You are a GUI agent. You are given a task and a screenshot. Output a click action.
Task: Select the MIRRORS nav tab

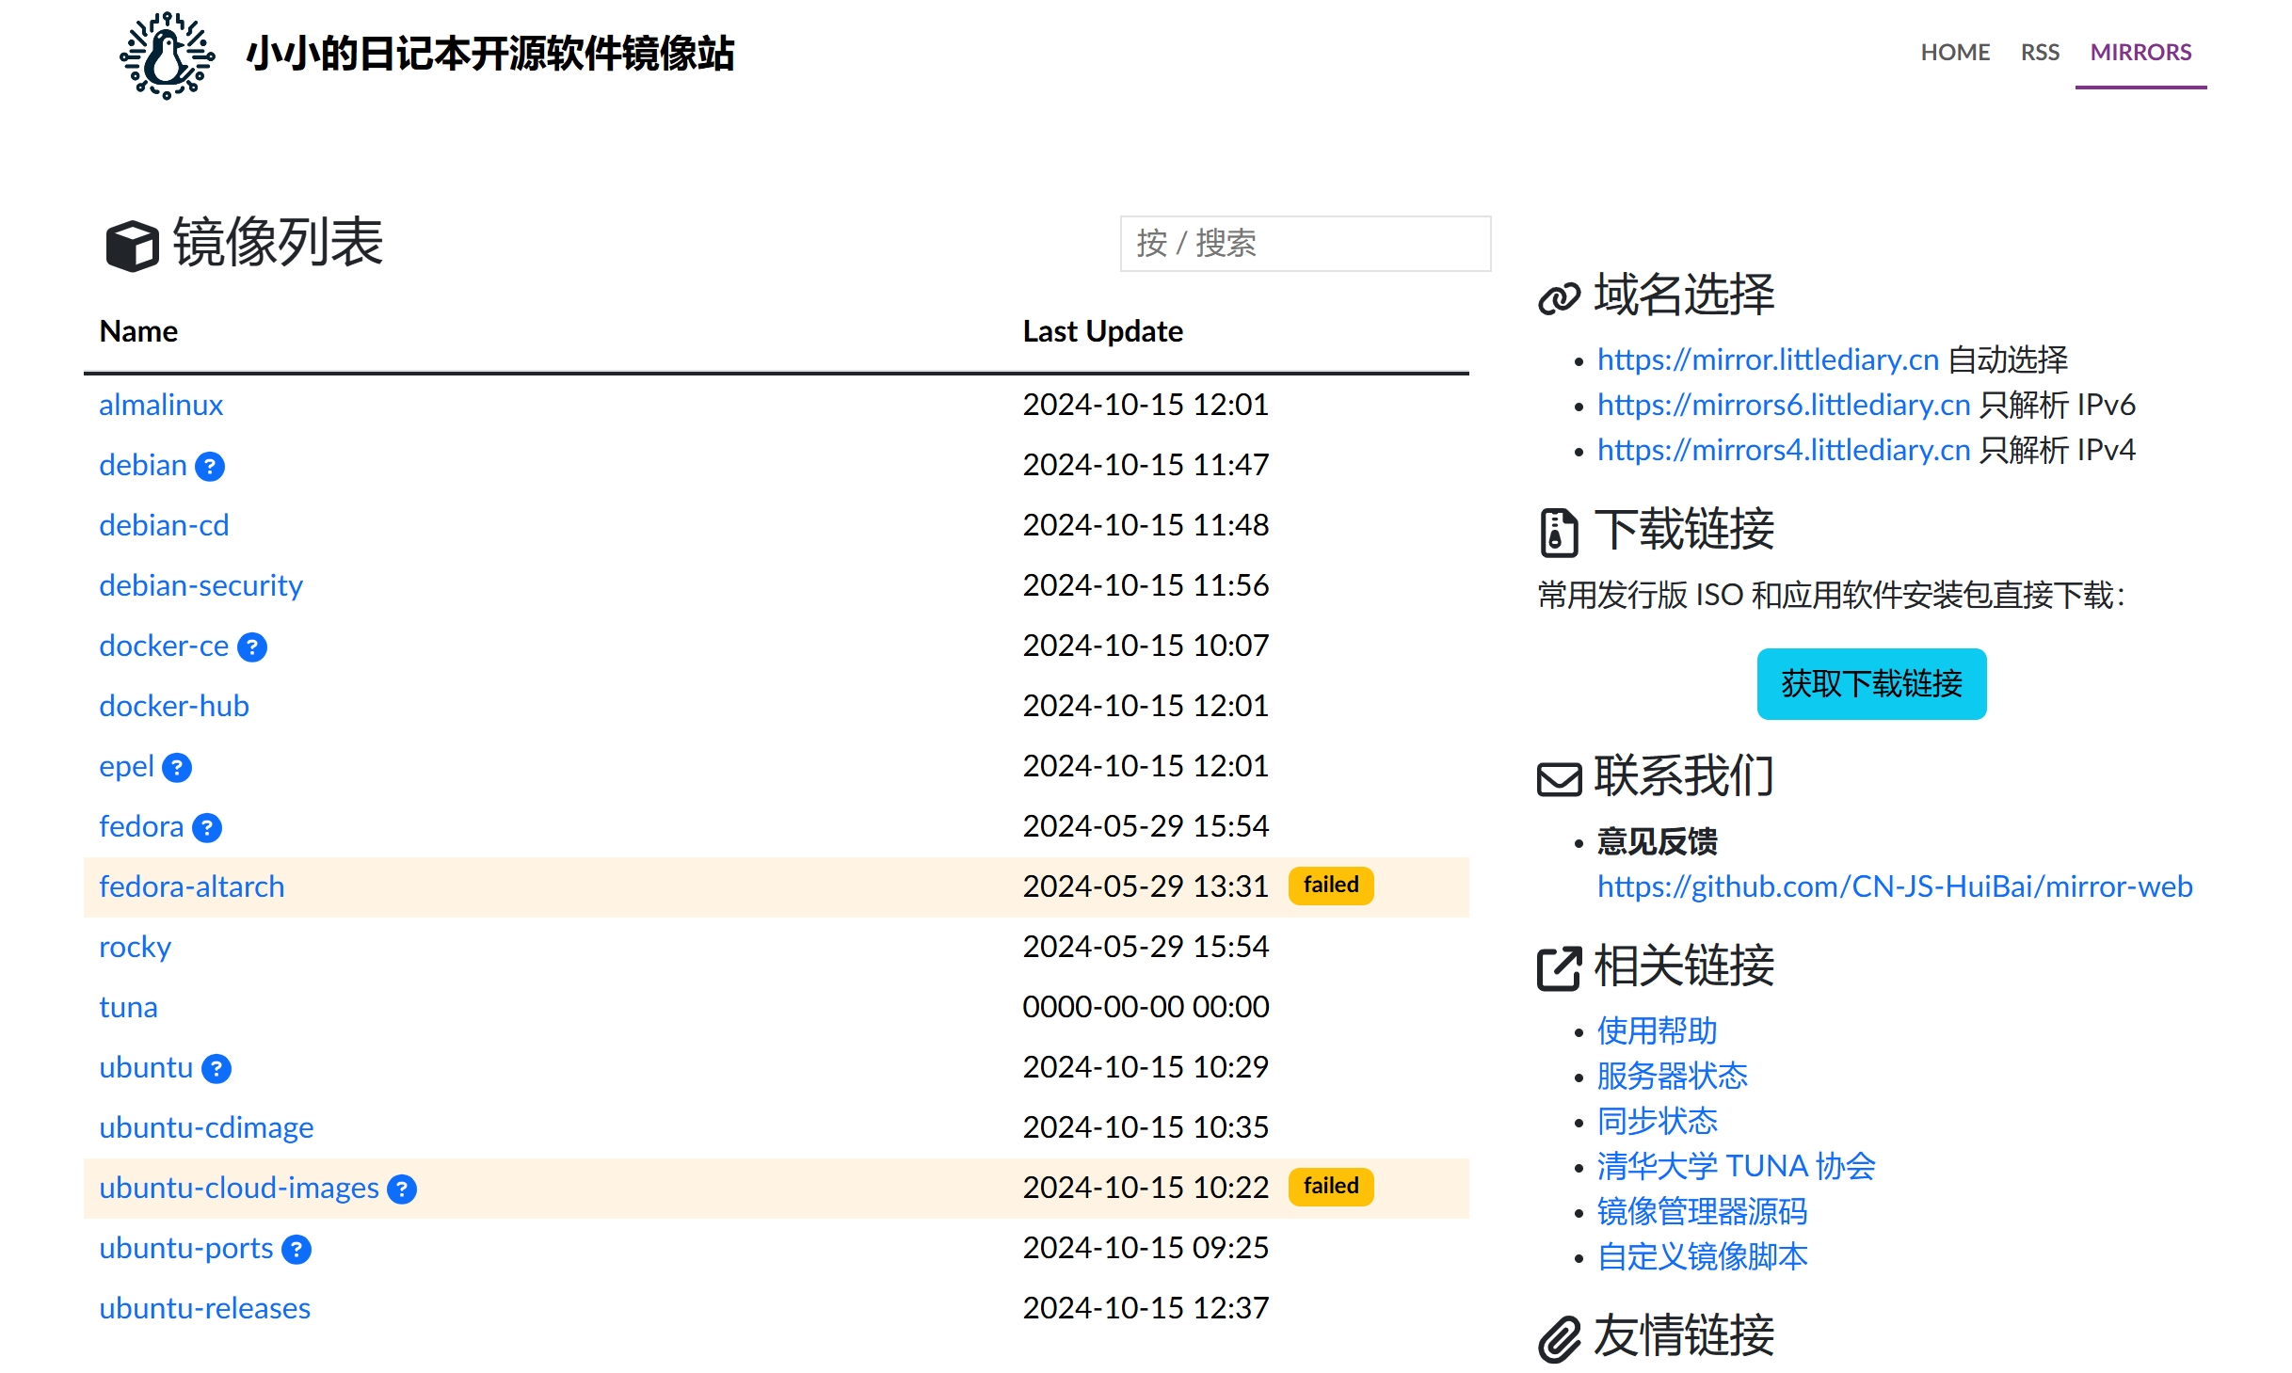tap(2140, 52)
